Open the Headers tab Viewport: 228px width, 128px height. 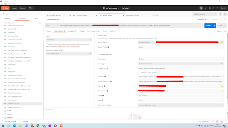pos(72,31)
